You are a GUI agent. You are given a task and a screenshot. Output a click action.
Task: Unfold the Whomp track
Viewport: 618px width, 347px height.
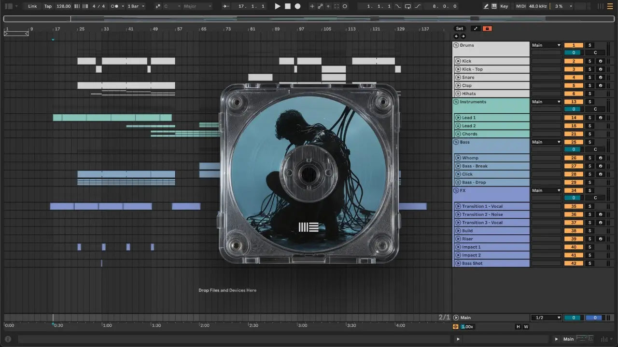pos(457,158)
